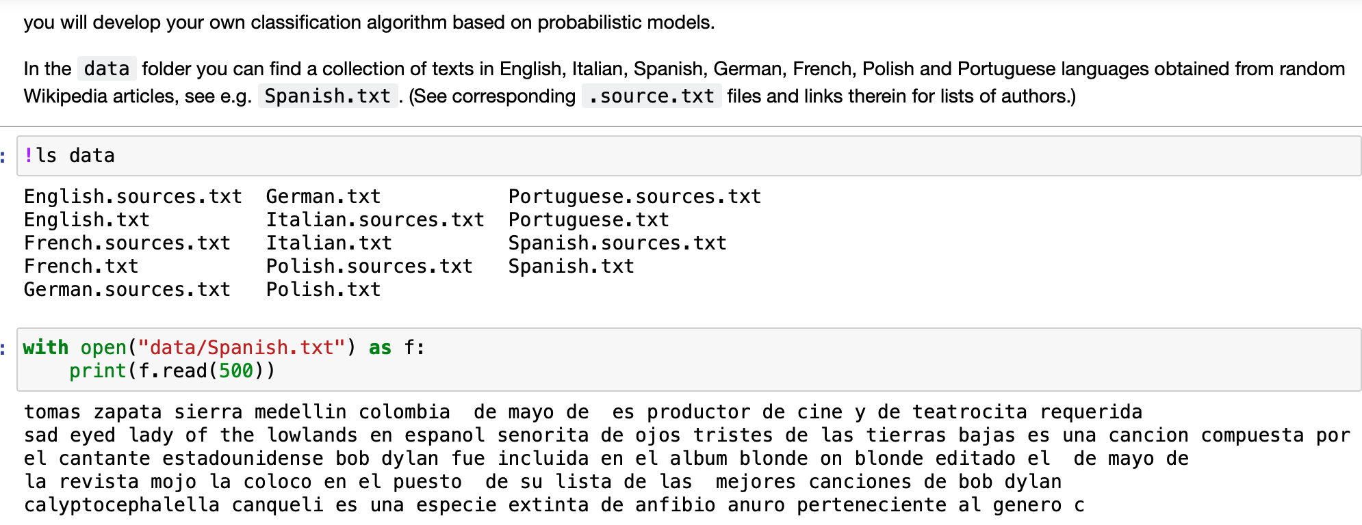Select the 'data' inline code in text

click(x=107, y=69)
